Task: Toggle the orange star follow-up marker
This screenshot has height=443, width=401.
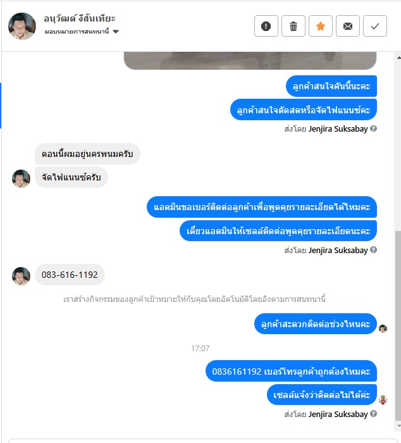Action: pos(321,26)
